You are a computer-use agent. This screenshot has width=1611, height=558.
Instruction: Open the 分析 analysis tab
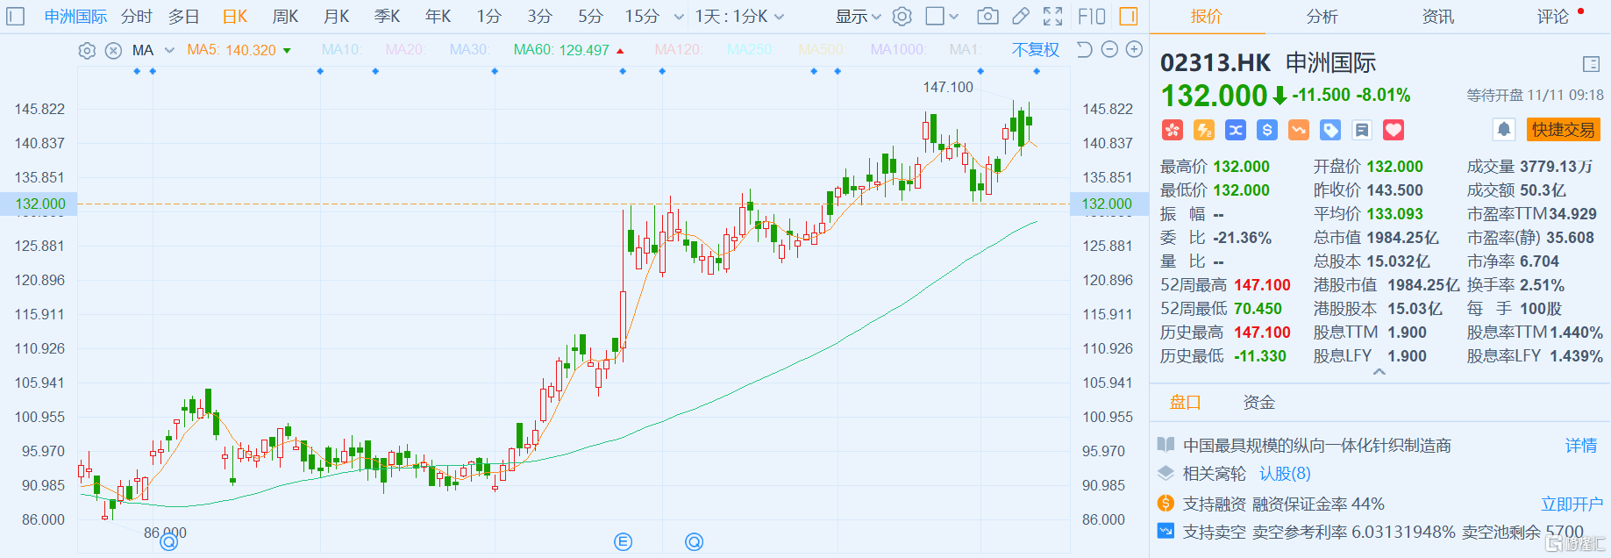[x=1322, y=17]
